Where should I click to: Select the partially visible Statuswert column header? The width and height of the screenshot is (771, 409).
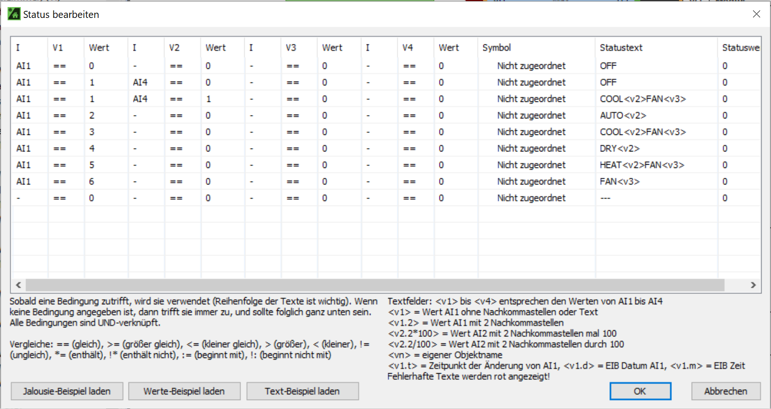pyautogui.click(x=740, y=48)
